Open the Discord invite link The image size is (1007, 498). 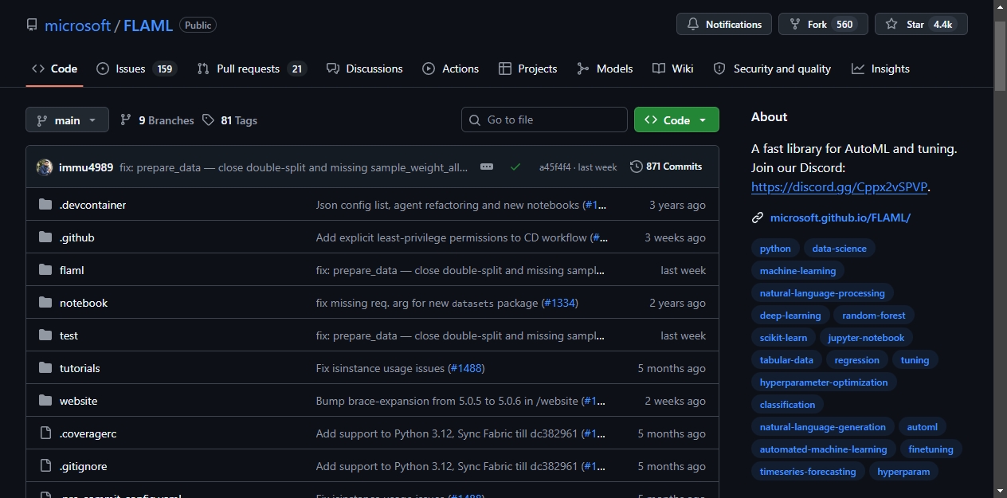[839, 187]
